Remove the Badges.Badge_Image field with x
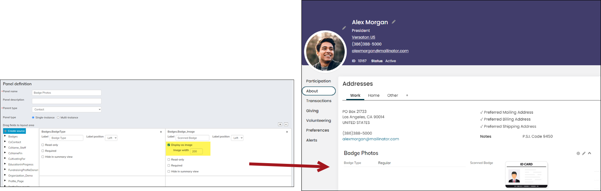Image resolution: width=601 pixels, height=191 pixels. click(287, 132)
